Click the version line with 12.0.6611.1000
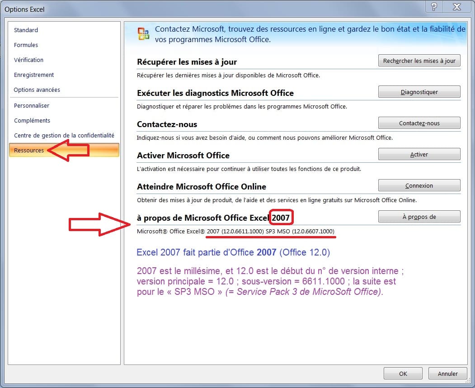 (235, 232)
